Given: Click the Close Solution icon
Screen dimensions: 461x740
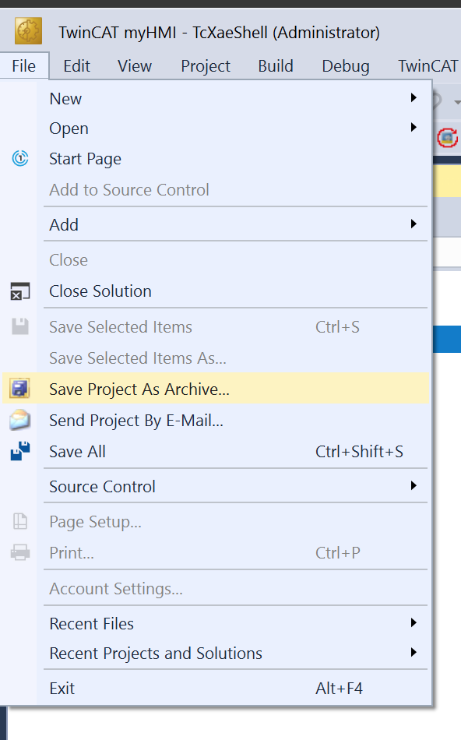Looking at the screenshot, I should click(x=19, y=291).
